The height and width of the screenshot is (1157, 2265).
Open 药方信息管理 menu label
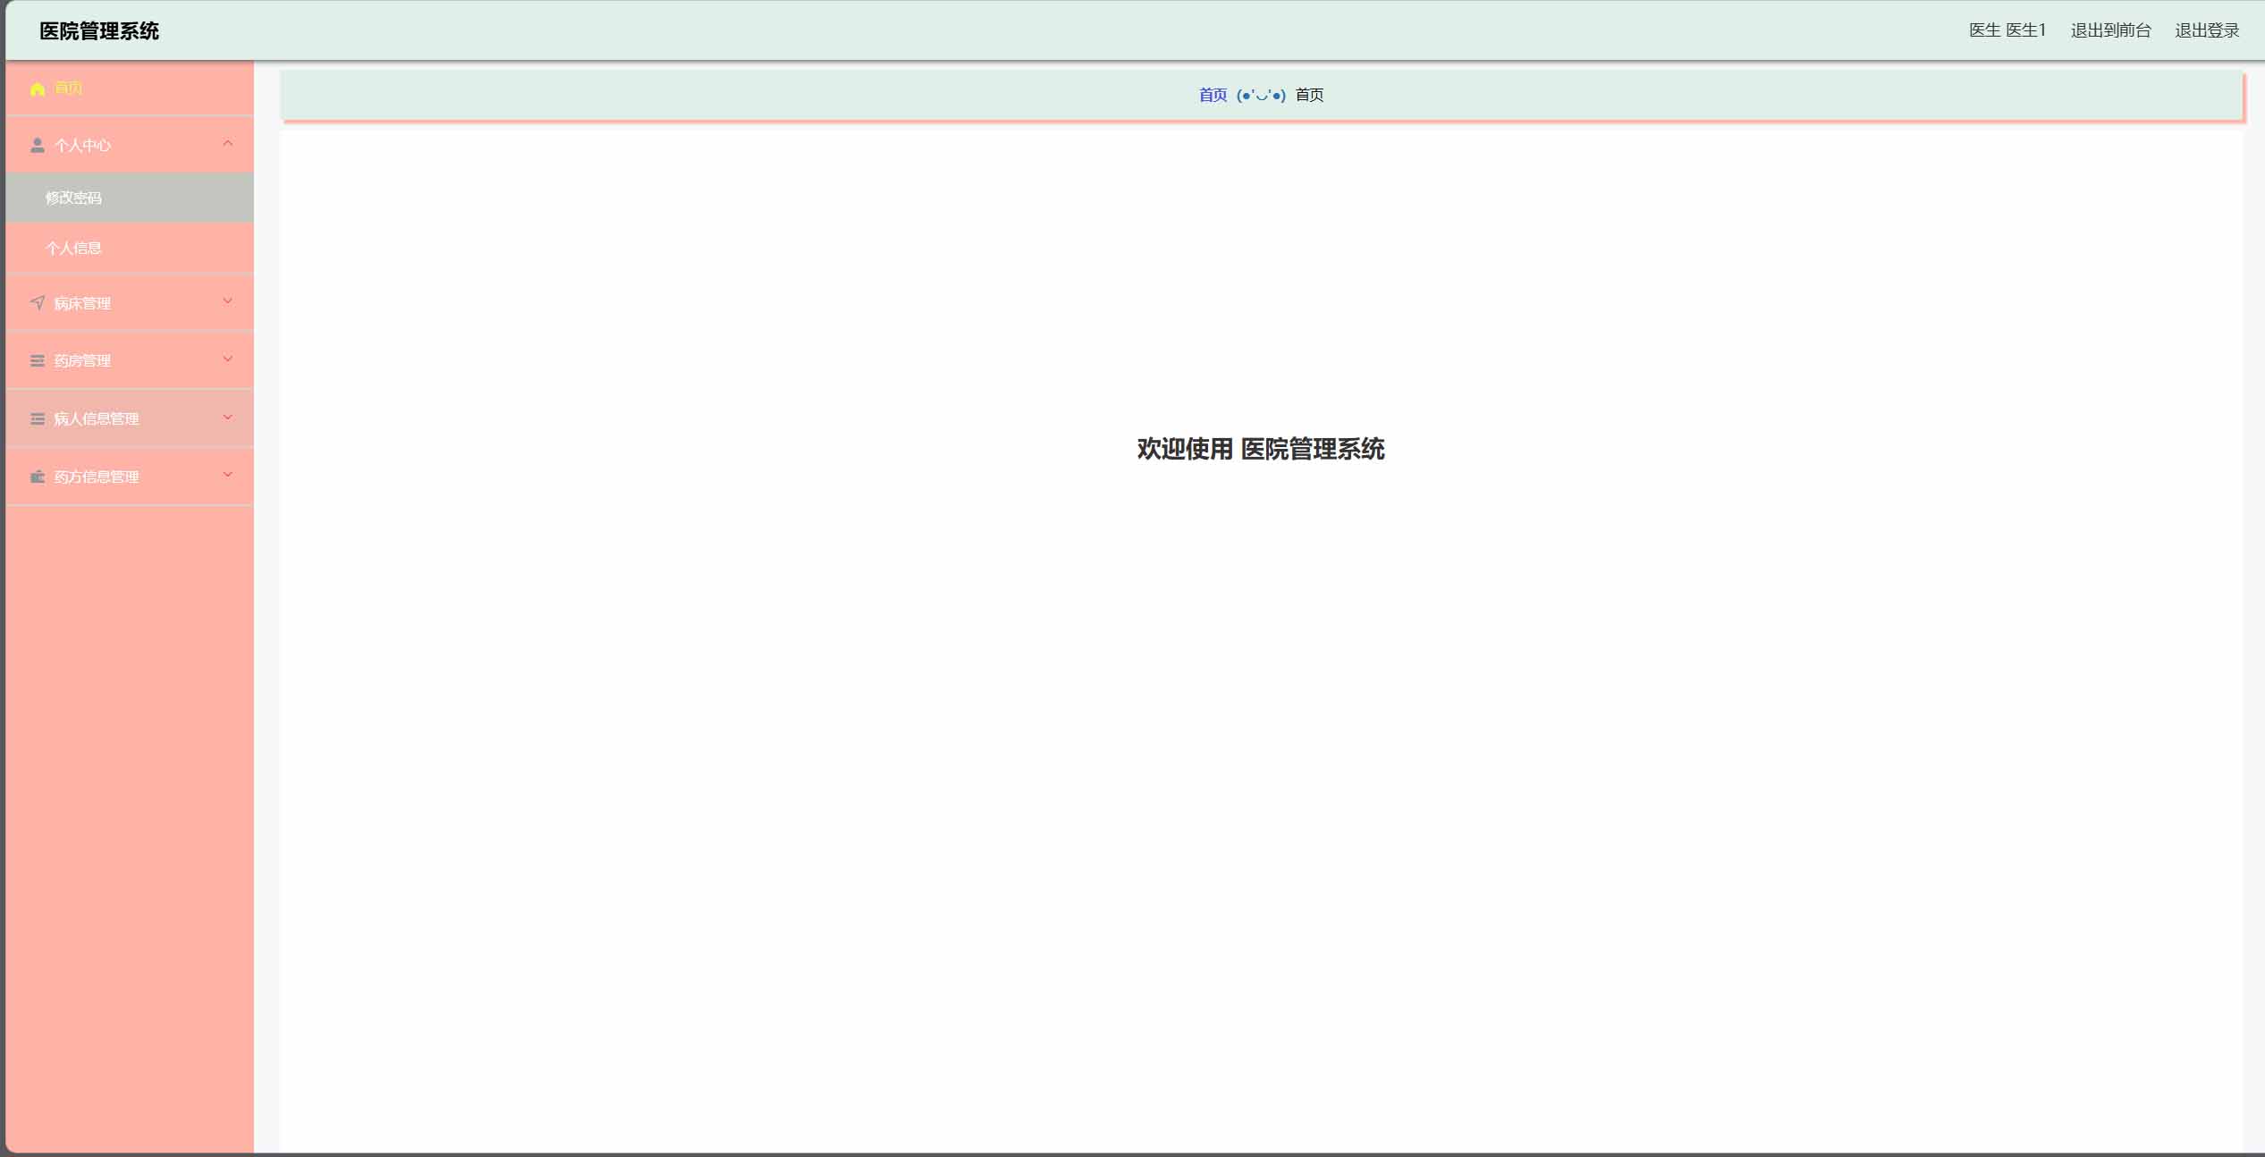coord(97,477)
